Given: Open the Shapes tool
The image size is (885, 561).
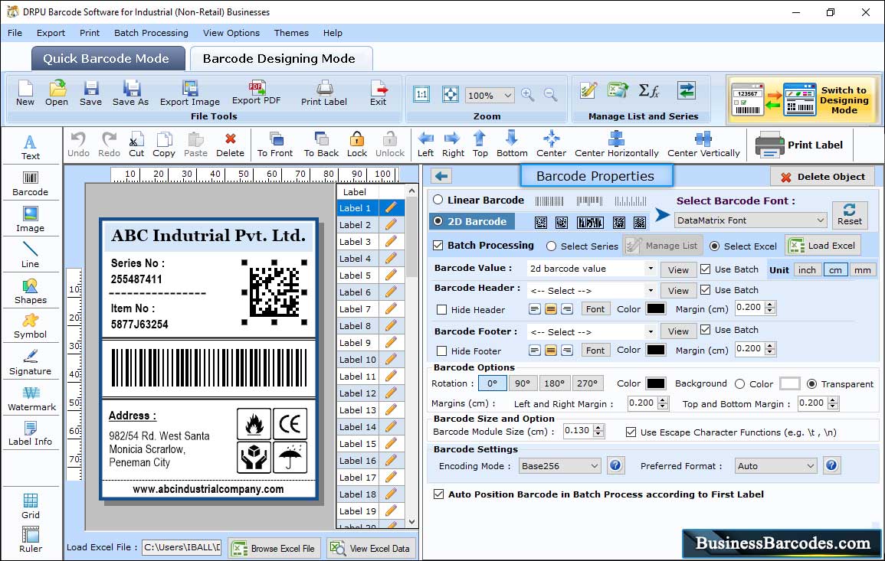Looking at the screenshot, I should point(30,291).
